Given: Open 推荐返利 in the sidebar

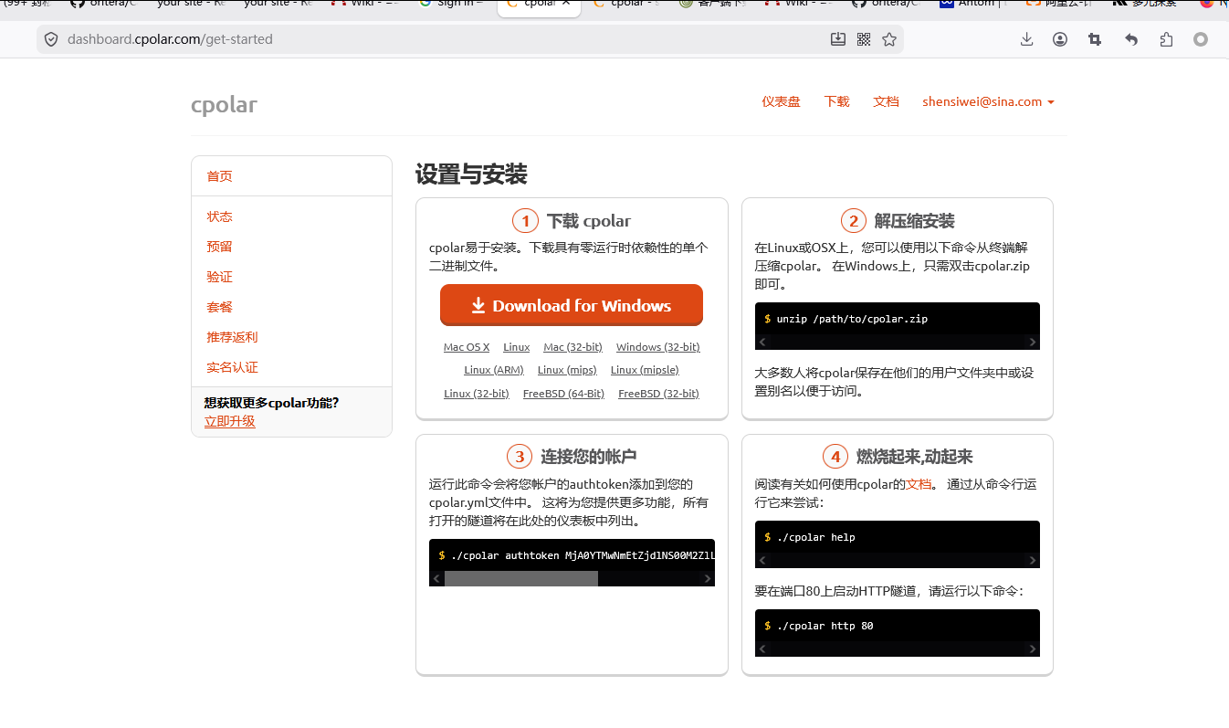Looking at the screenshot, I should (232, 337).
